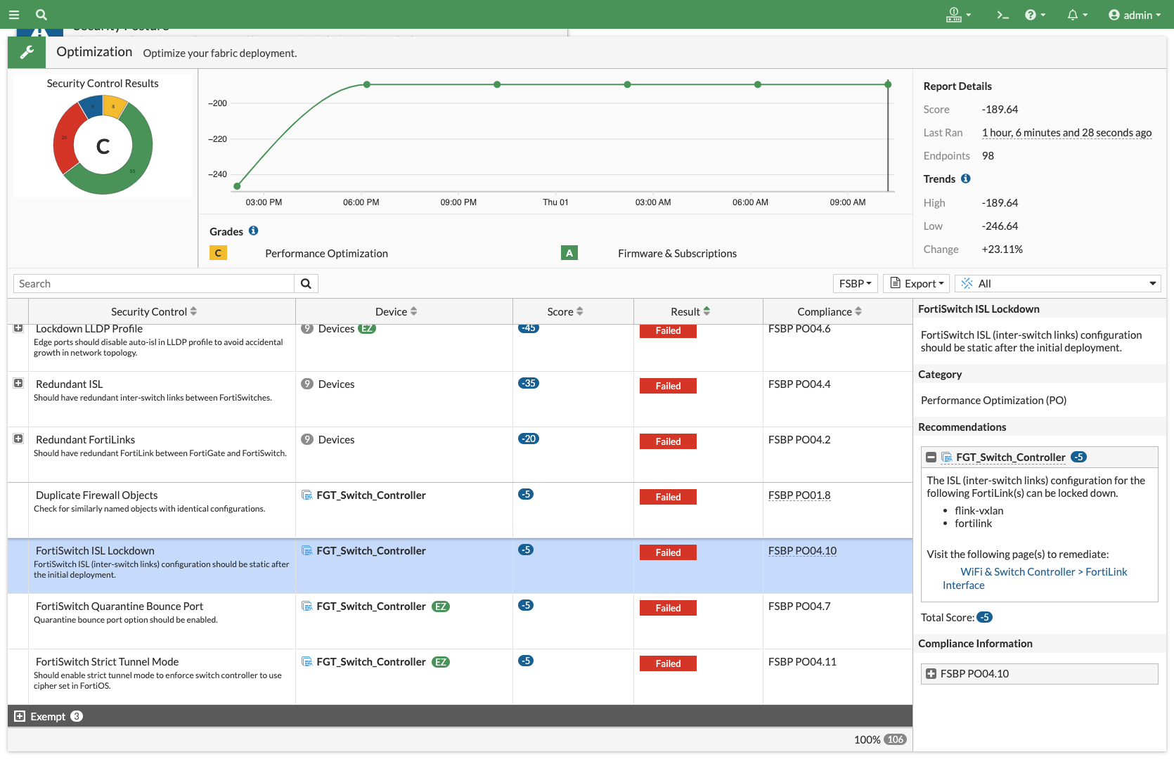Open the CLI console icon
Screen dimensions: 1174x759
1002,15
